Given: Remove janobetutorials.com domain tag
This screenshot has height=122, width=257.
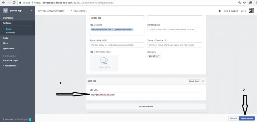Looking at the screenshot, I should 132,30.
